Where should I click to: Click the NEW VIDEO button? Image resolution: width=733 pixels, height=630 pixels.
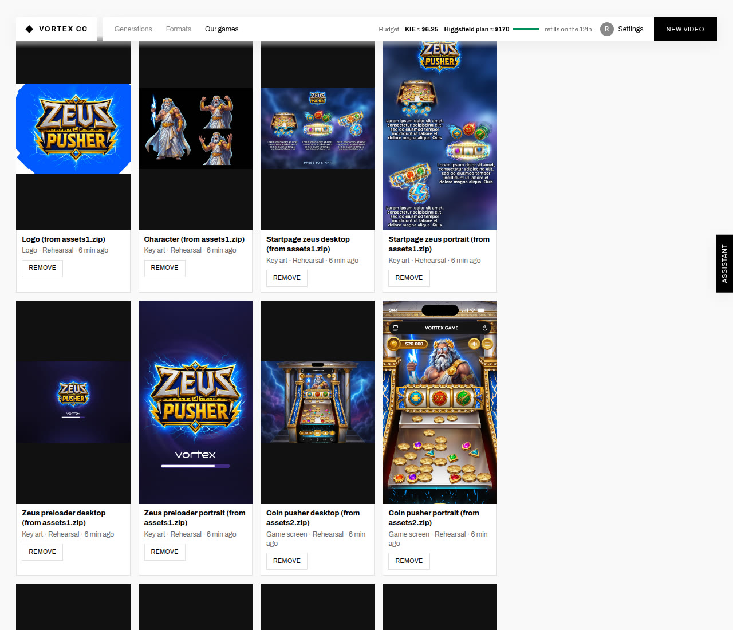[x=685, y=29]
